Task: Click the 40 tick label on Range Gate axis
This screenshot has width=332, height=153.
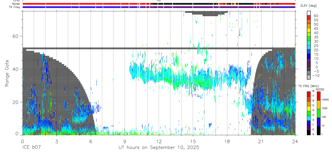Action: tap(16, 69)
